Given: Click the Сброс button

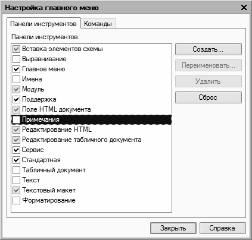Looking at the screenshot, I should click(x=209, y=97).
